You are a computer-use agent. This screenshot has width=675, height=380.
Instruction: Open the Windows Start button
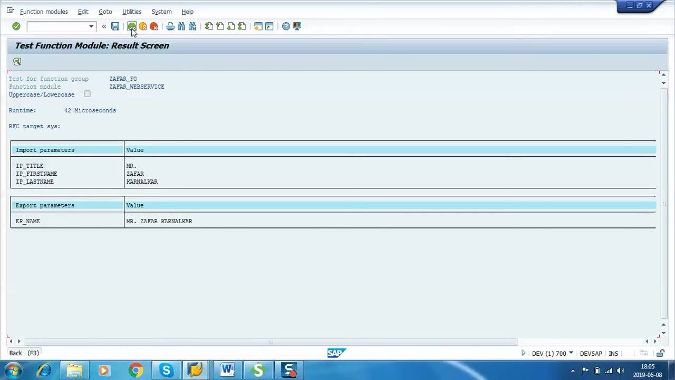(x=13, y=370)
